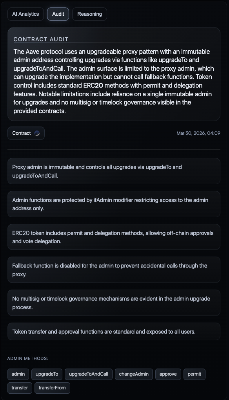229x400 pixels.
Task: Click the token transfer and approval finding
Action: pos(114,332)
